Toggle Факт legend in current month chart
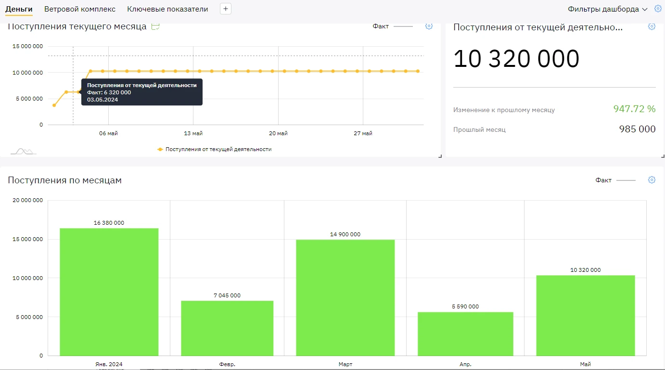 (393, 26)
